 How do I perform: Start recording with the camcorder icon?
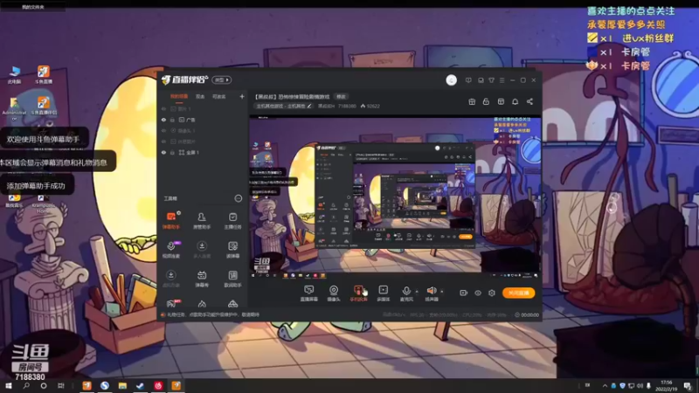(464, 293)
